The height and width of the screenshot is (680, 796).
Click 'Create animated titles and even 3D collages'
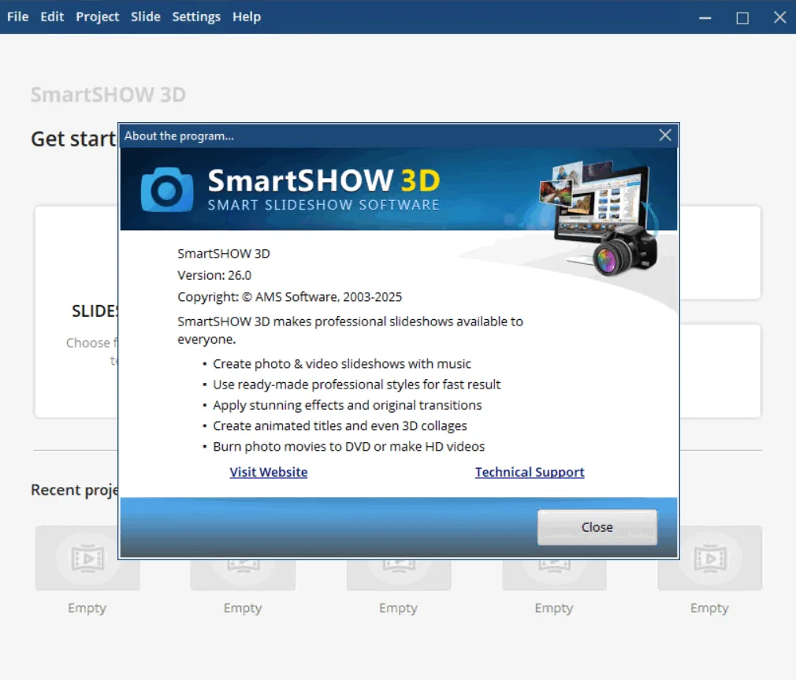[340, 425]
